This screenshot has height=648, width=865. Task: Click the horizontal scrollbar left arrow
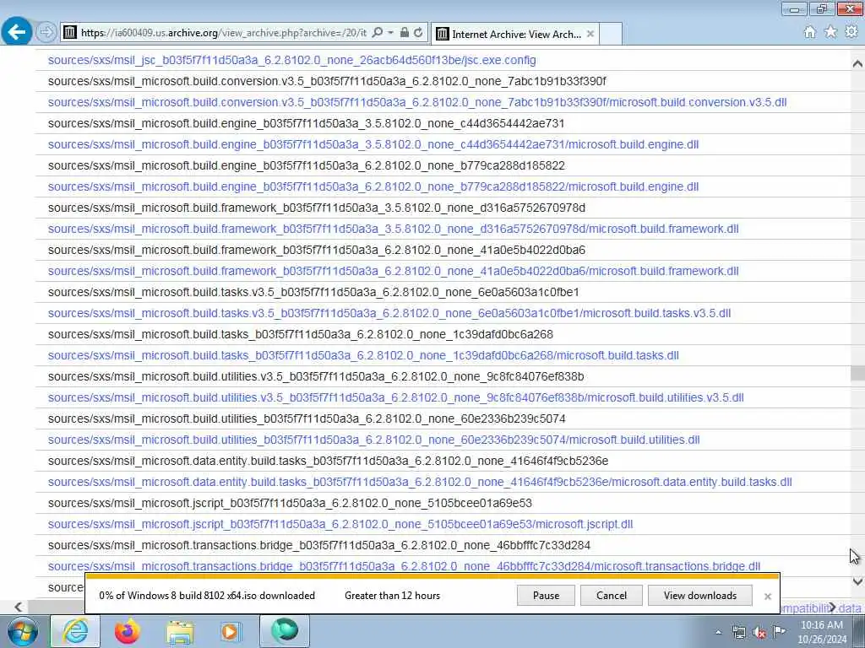click(19, 607)
